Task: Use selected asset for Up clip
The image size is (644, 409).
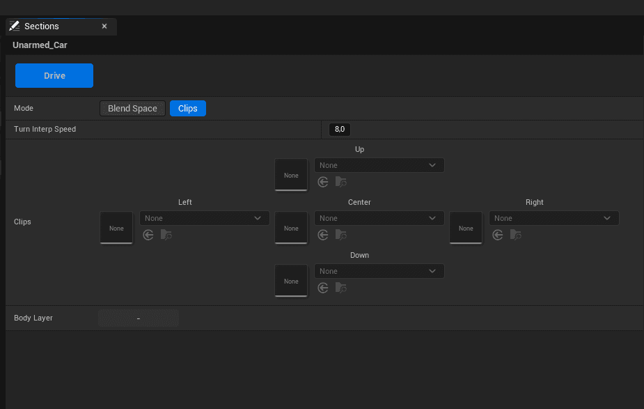Action: (323, 182)
